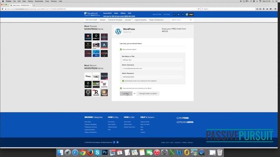280x157 pixels.
Task: Open the Bookmarks menu
Action: (39, 1)
